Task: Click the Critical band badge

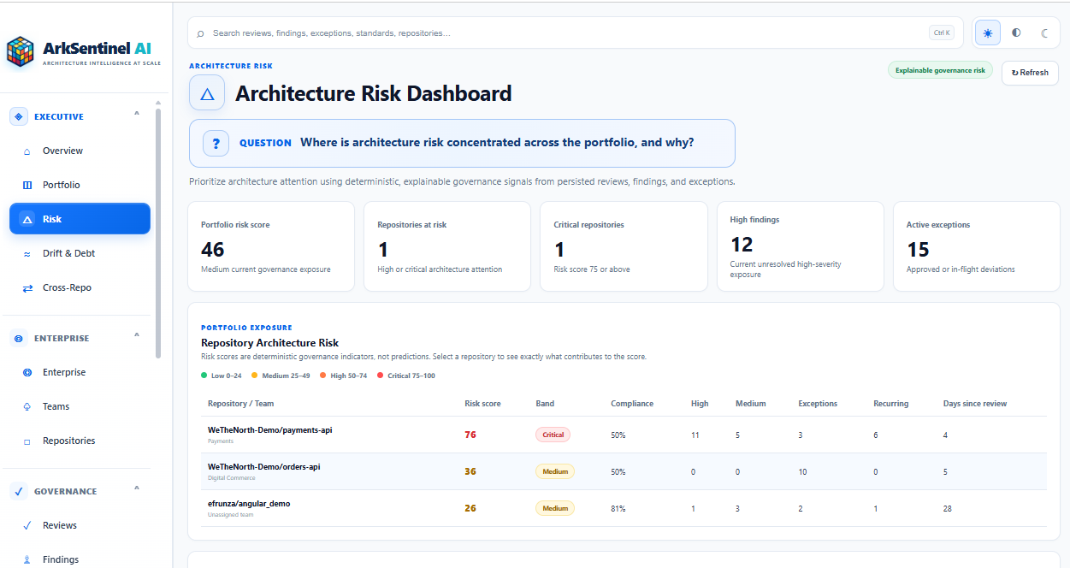Action: 553,435
